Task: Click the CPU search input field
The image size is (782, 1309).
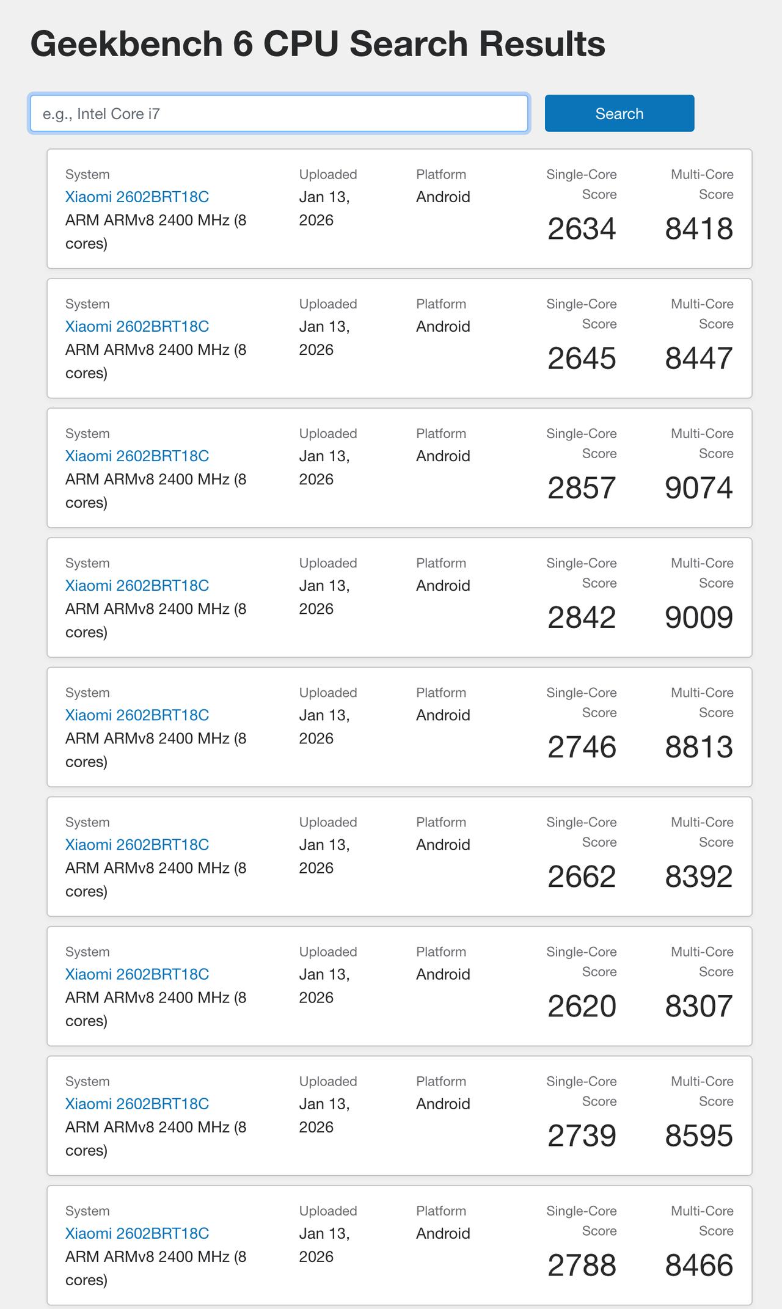Action: [x=279, y=114]
